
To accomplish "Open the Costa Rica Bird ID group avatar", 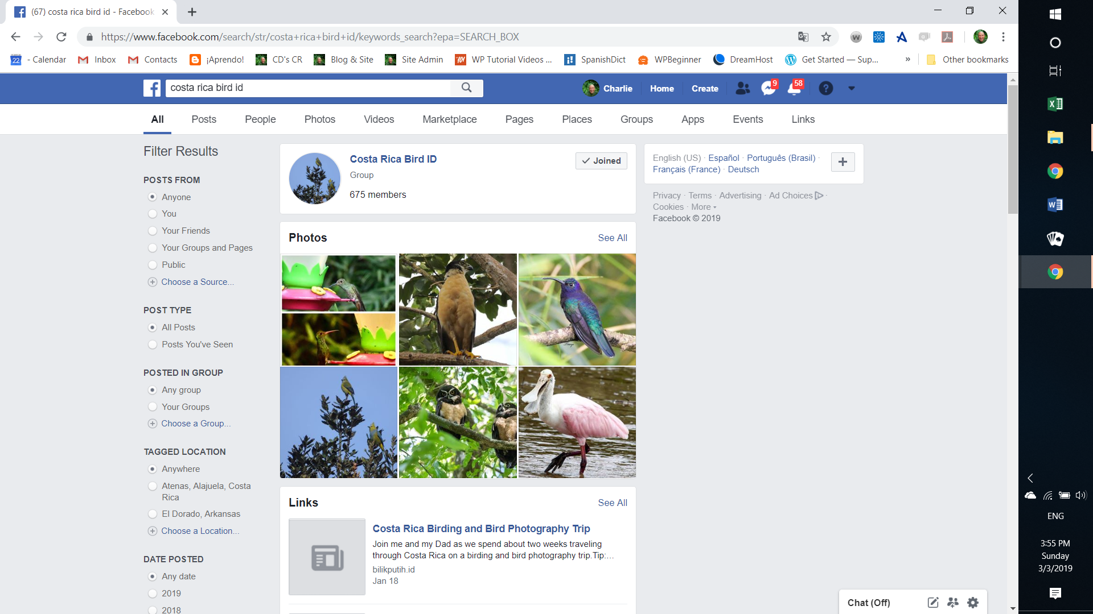I will 315,178.
